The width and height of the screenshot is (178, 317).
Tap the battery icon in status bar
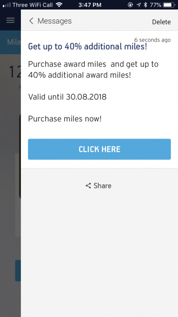coord(169,5)
